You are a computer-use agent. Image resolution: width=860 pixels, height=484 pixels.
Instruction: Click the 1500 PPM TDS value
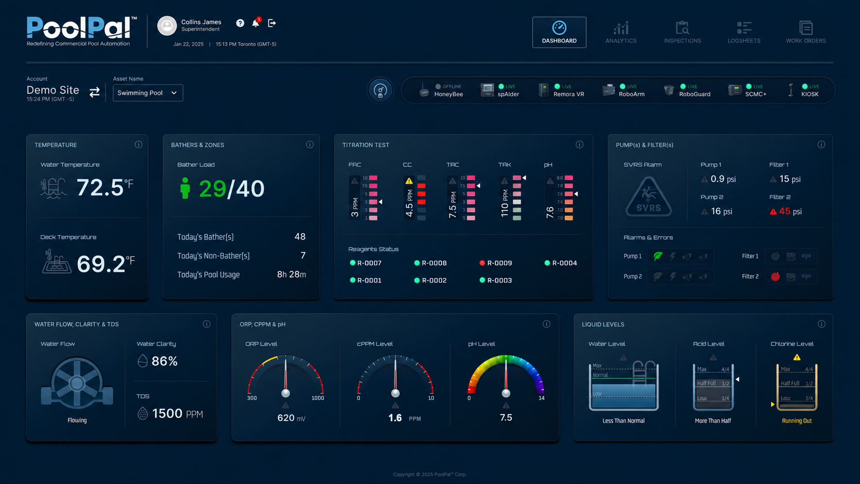[x=177, y=414]
